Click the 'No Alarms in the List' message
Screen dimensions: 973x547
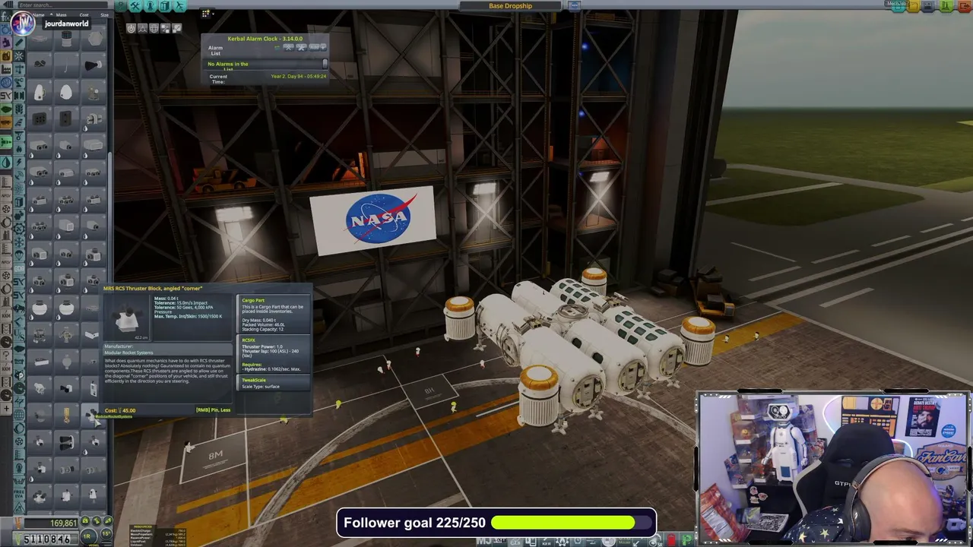point(228,66)
